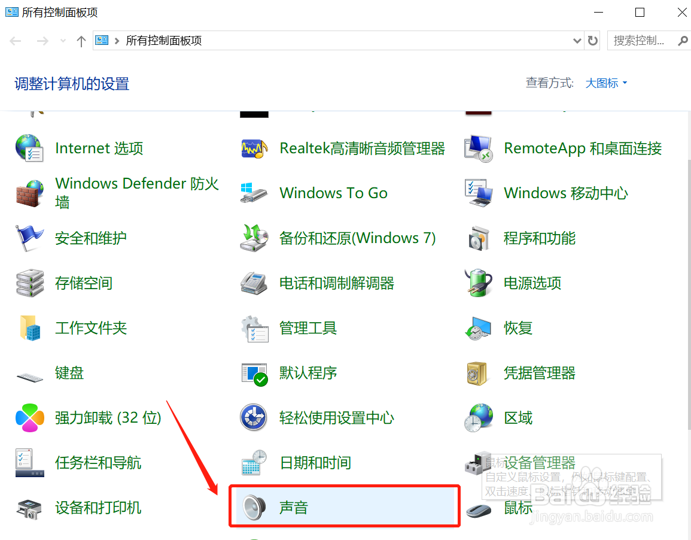Click the 程序和功能 link text

[540, 238]
